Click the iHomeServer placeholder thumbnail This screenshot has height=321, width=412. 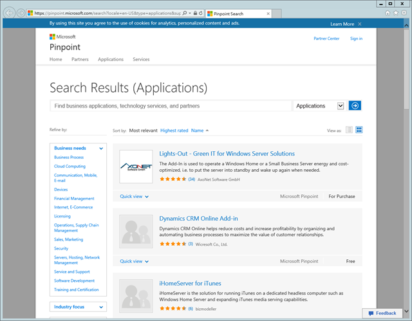136,296
